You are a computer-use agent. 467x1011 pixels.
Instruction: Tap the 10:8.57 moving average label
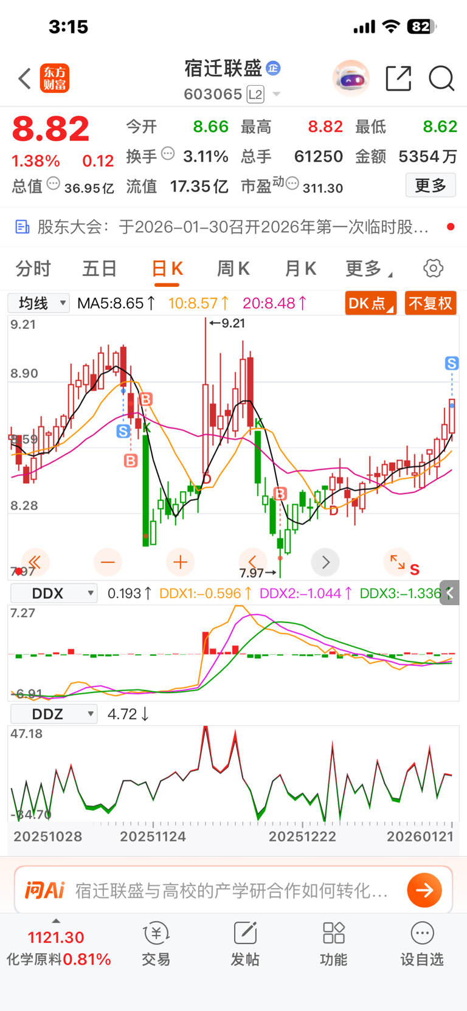click(199, 303)
